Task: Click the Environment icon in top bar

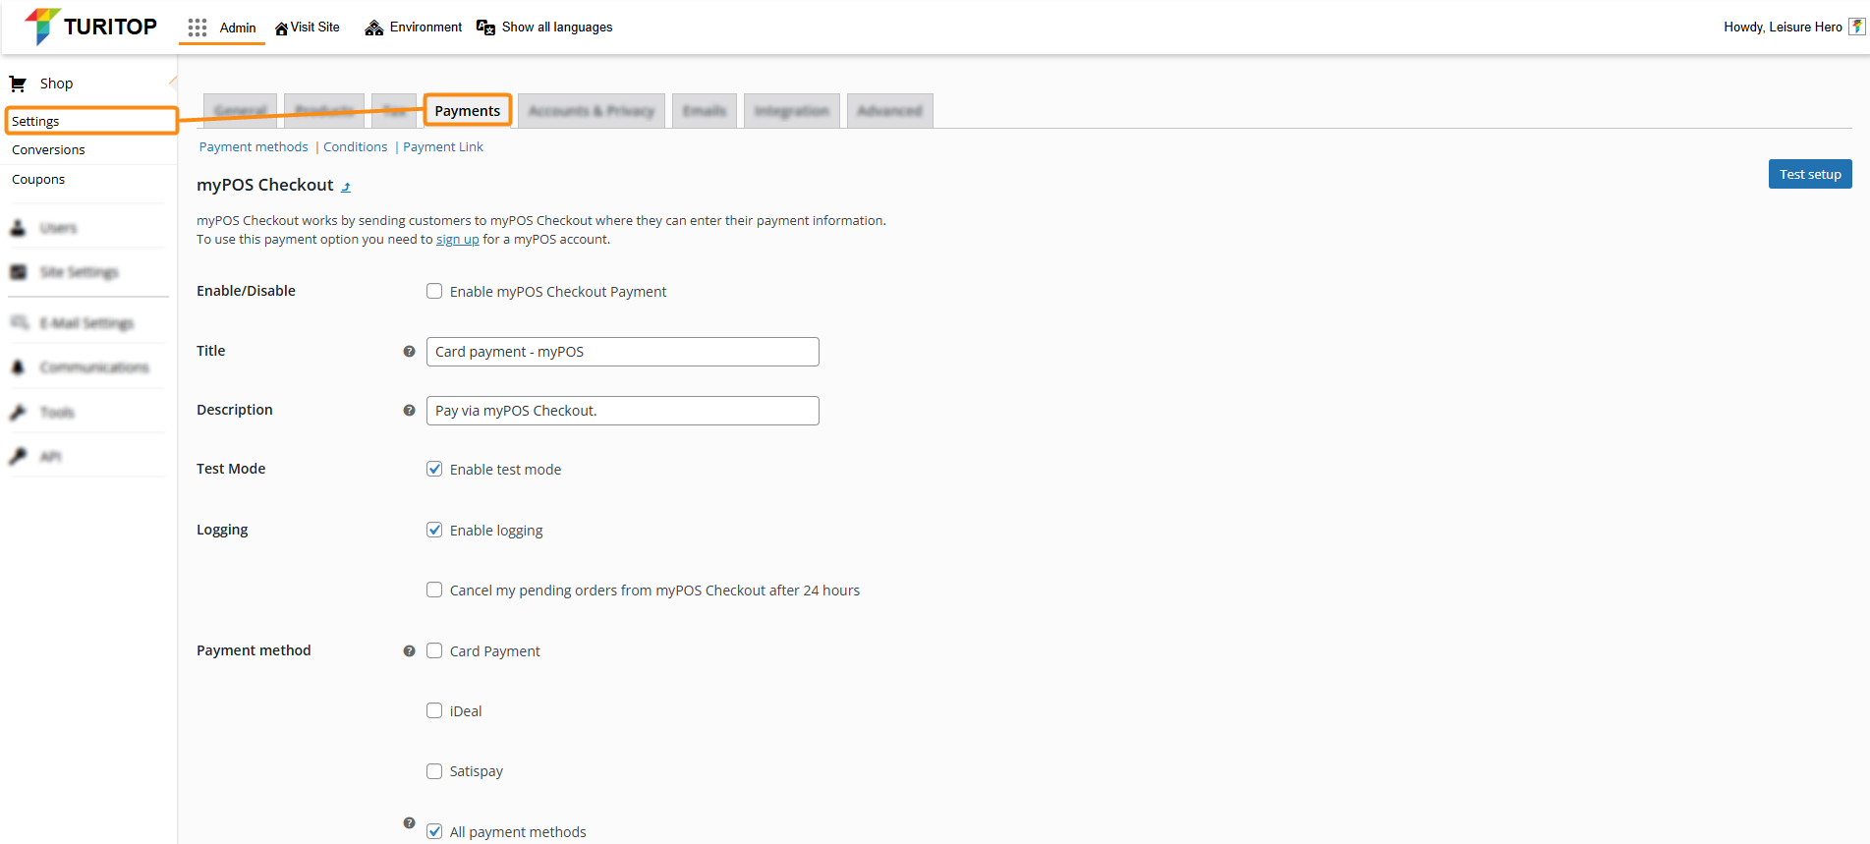Action: click(373, 28)
